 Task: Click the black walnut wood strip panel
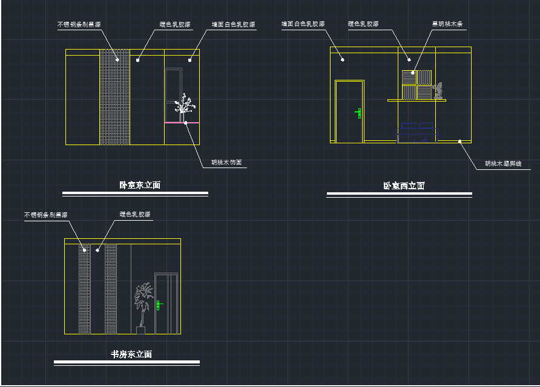point(417,84)
